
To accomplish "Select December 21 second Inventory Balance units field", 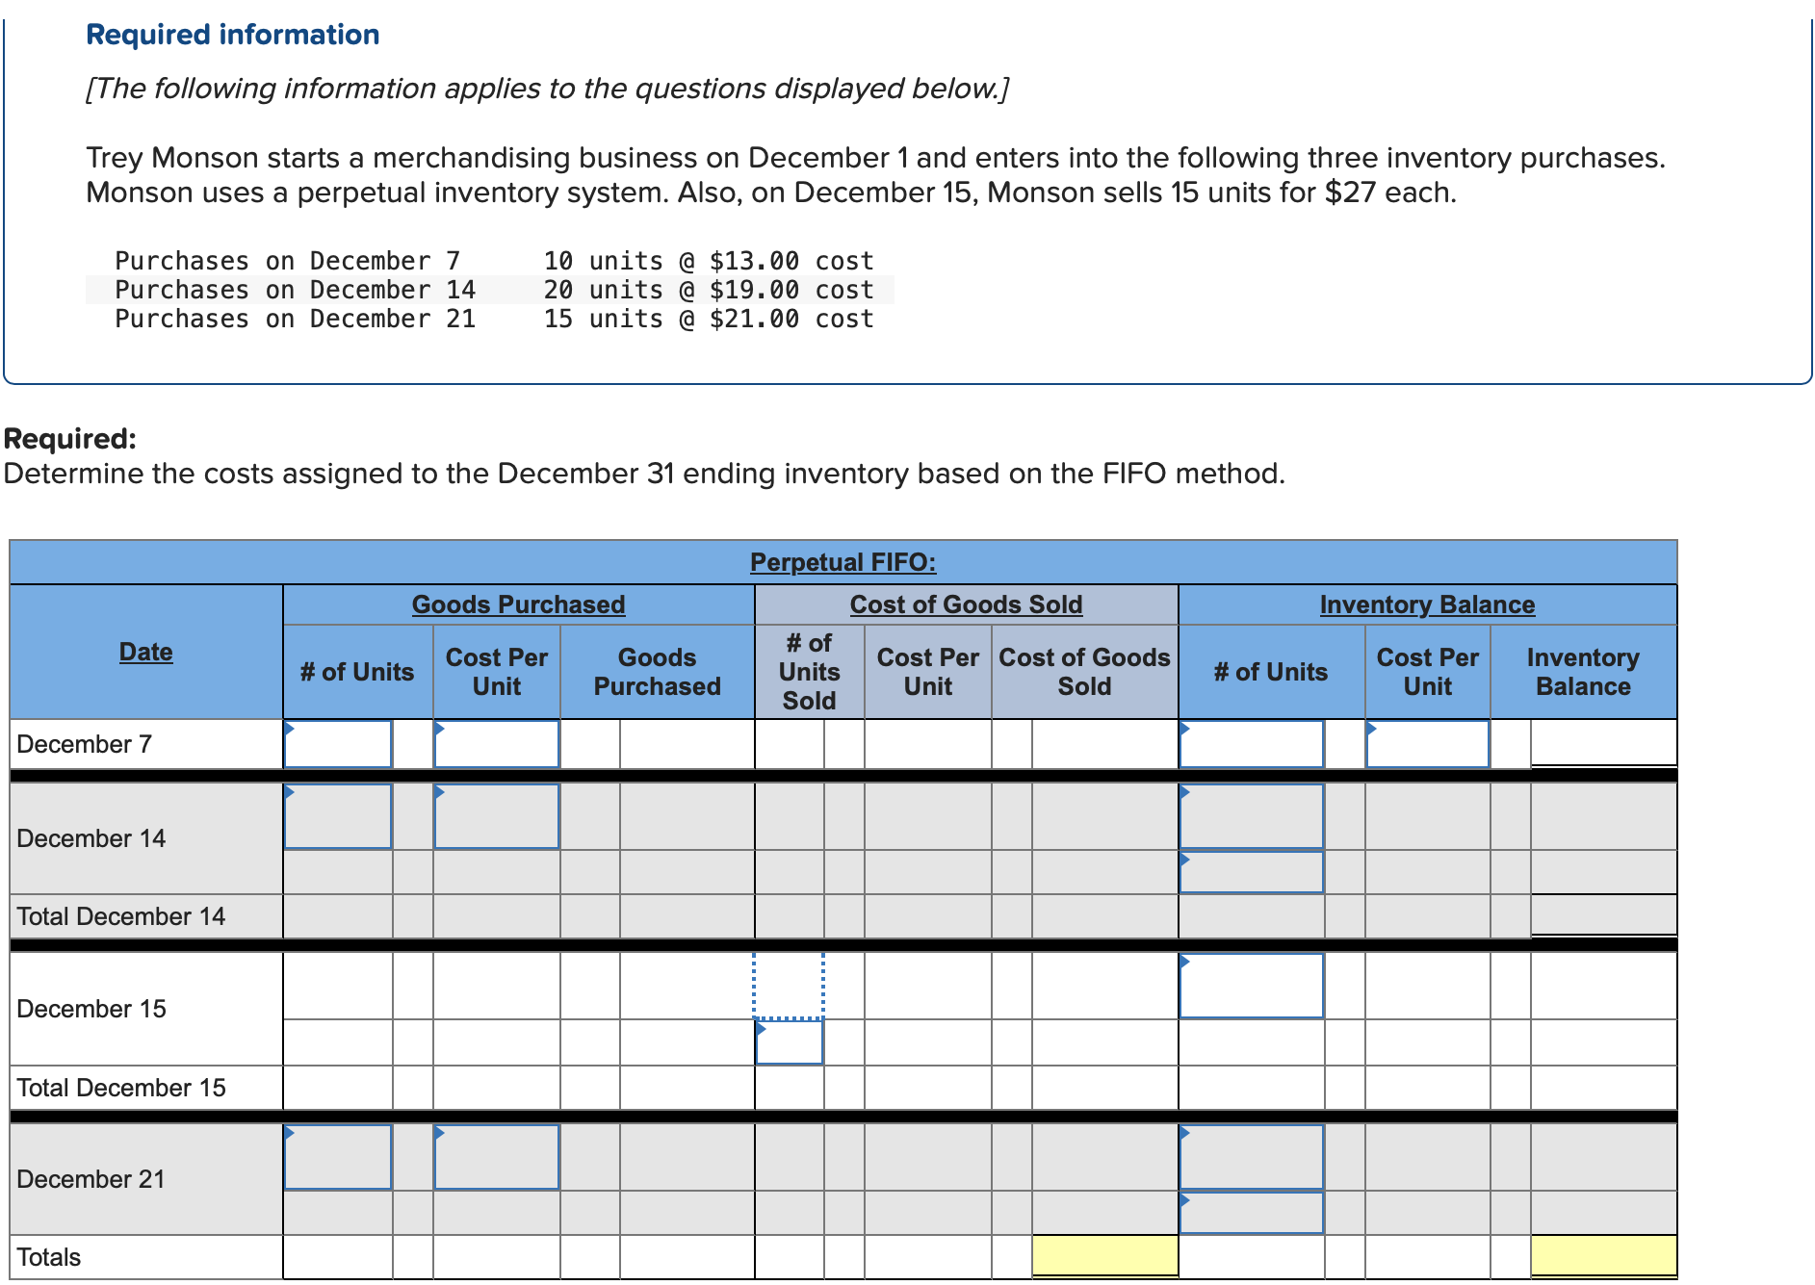I will tap(1252, 1213).
